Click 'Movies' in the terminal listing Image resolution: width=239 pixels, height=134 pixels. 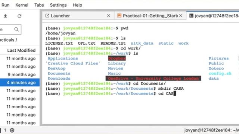pyautogui.click(x=115, y=68)
